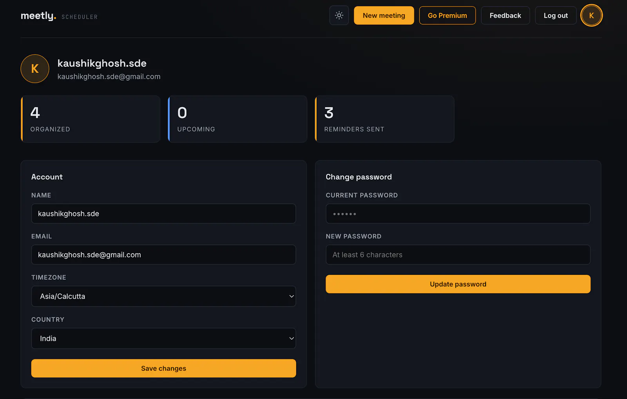627x399 pixels.
Task: Log out of the account
Action: click(x=555, y=16)
